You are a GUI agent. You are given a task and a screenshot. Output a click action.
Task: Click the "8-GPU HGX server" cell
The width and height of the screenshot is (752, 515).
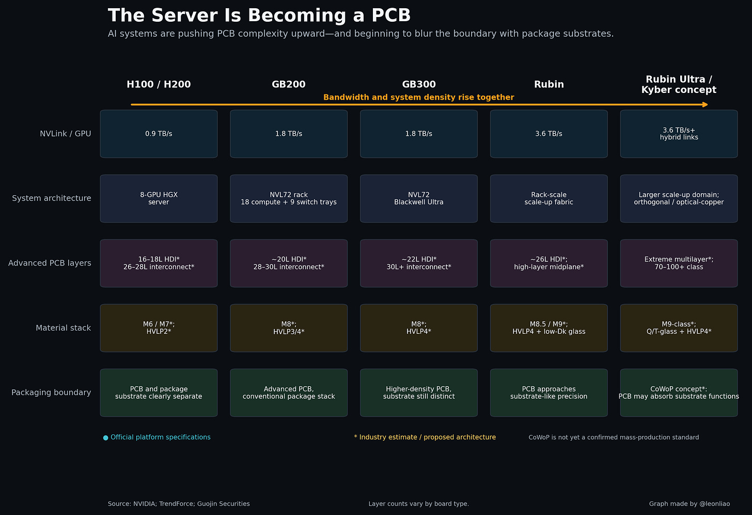(x=159, y=198)
